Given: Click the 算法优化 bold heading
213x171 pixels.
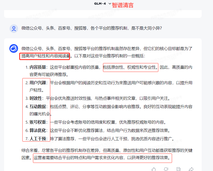Looking at the screenshot, I should [x=38, y=130].
